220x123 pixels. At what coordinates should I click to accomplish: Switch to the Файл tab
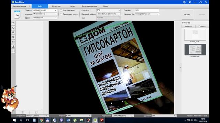(40, 6)
